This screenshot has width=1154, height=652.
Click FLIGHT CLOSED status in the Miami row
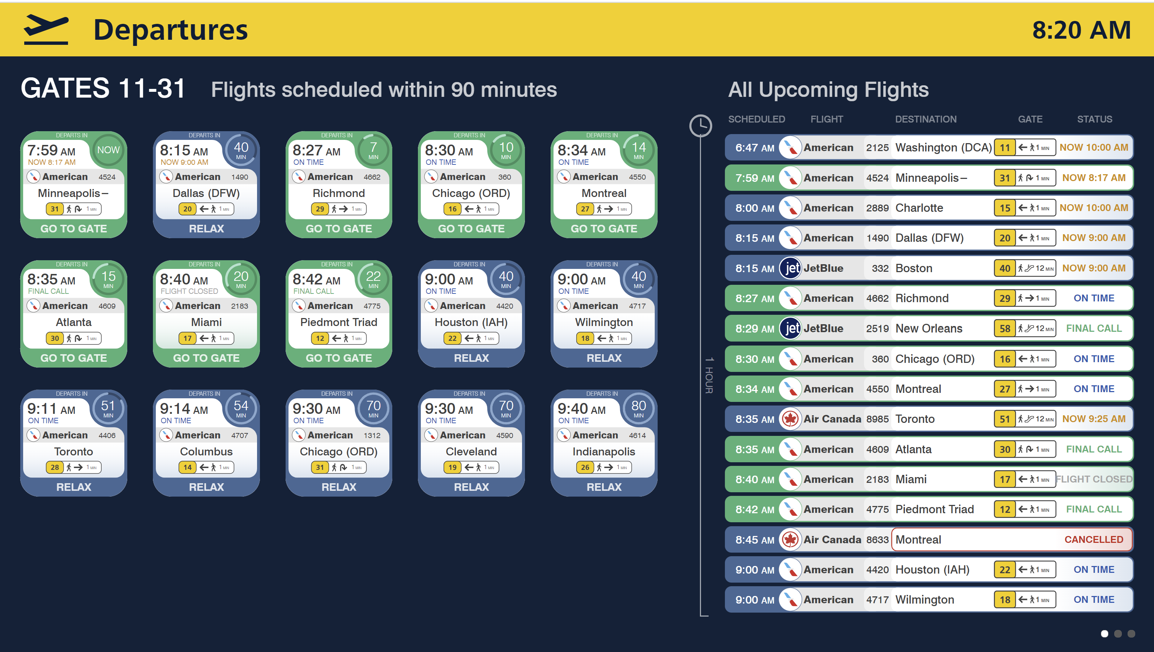(1094, 479)
